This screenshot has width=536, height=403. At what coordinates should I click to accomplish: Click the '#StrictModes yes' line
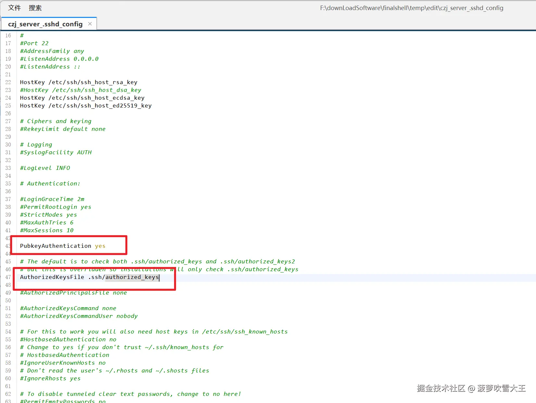point(48,215)
